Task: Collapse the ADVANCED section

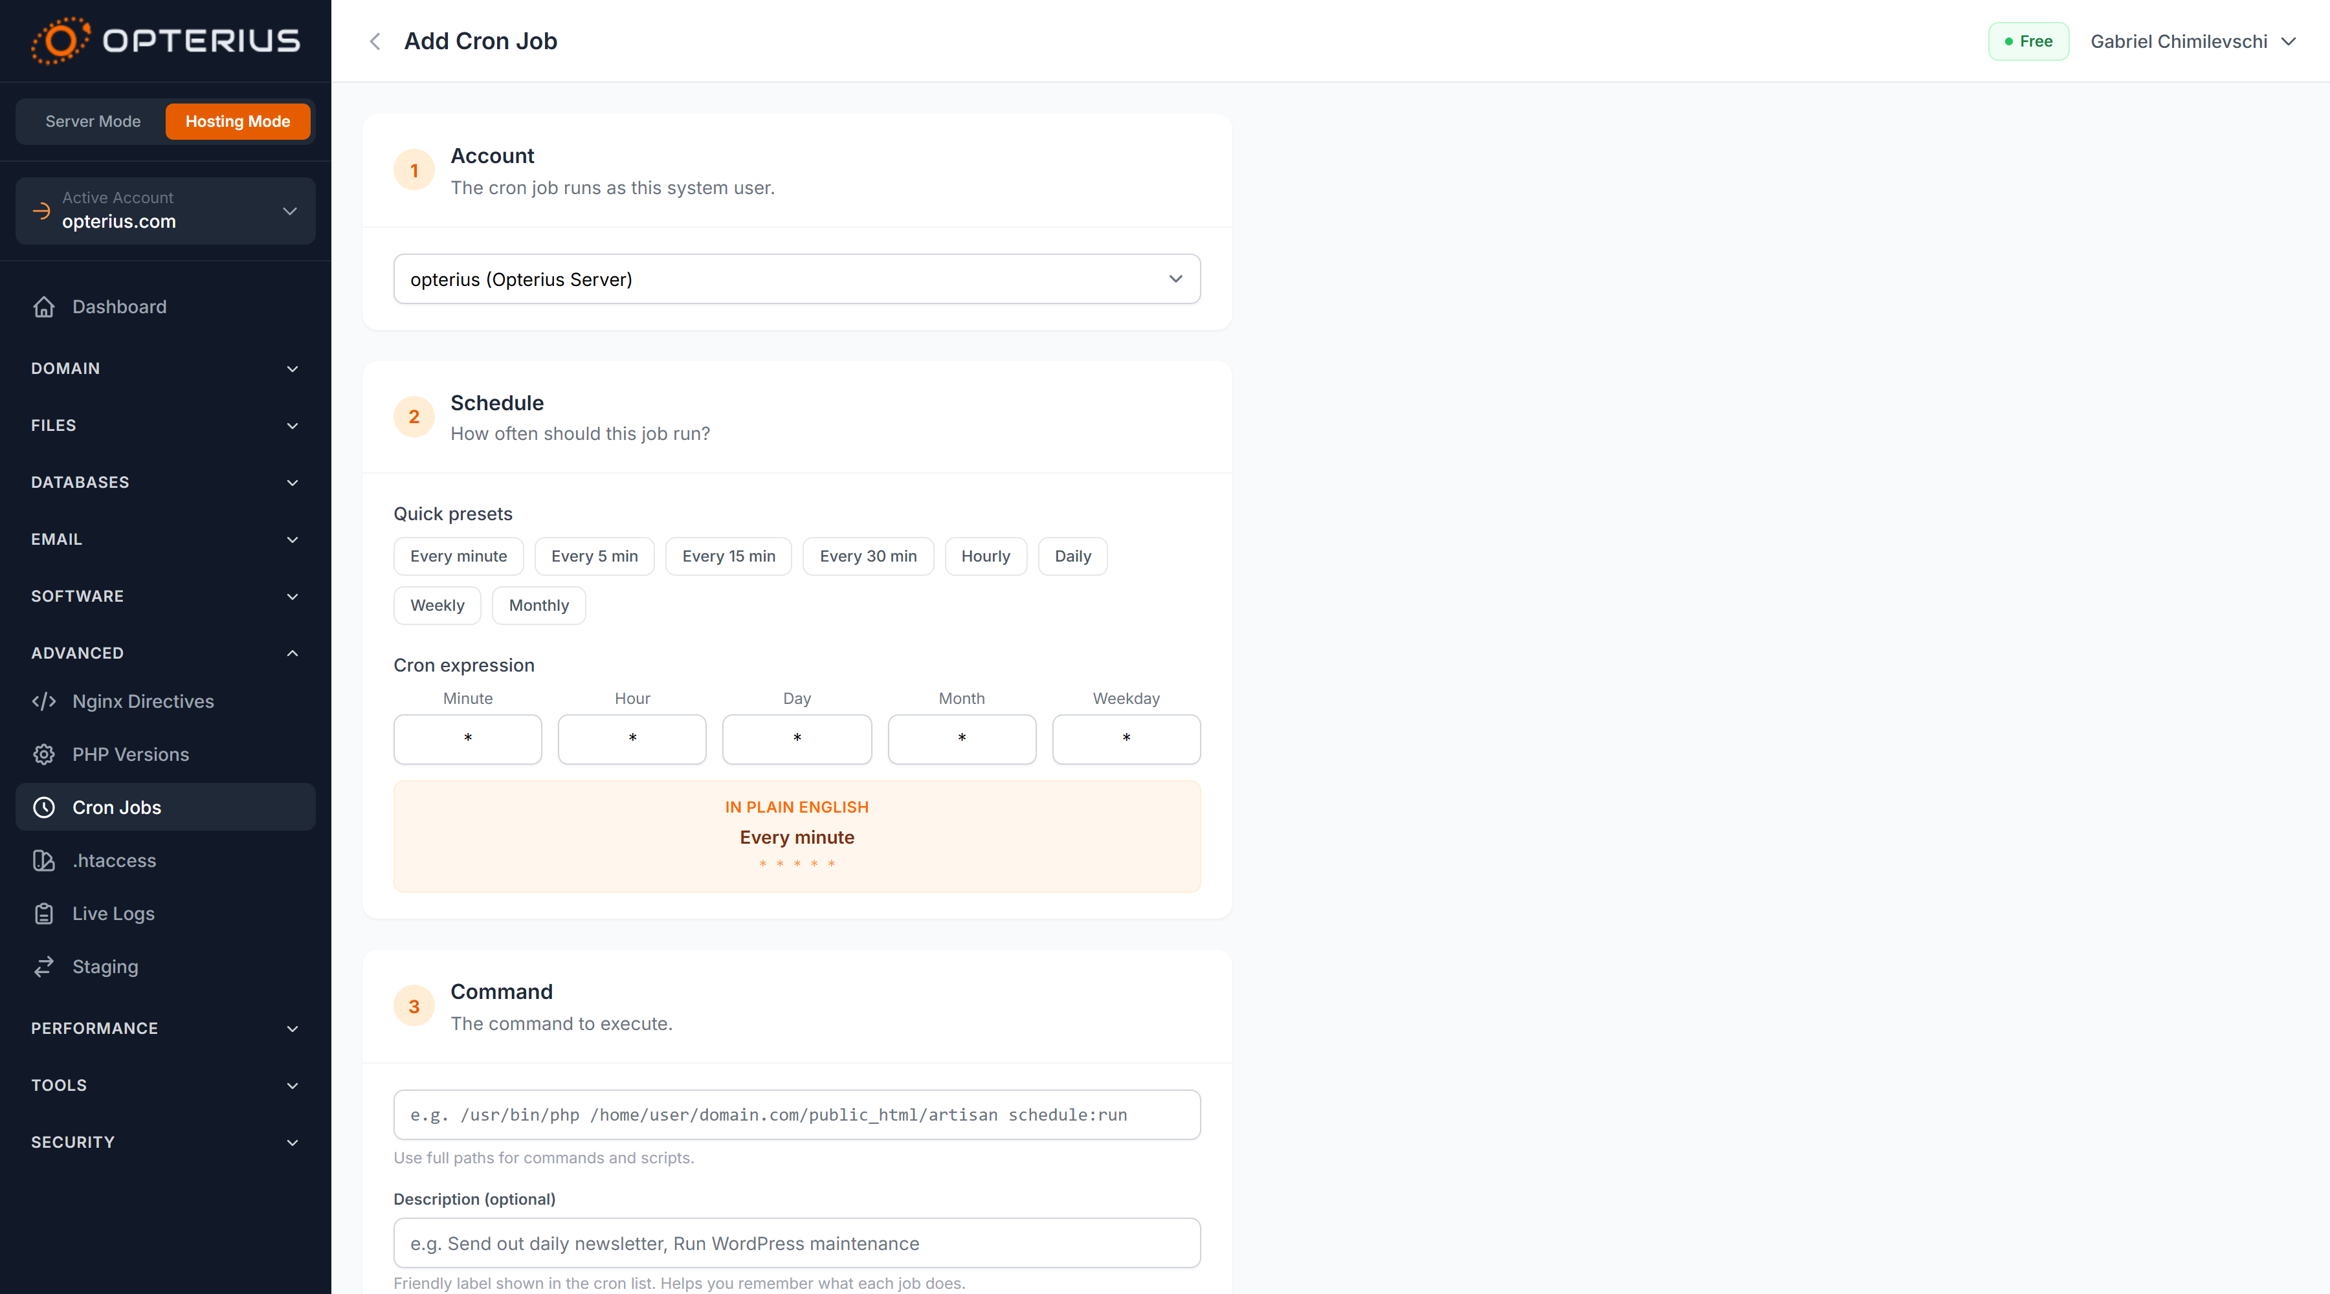Action: [166, 653]
